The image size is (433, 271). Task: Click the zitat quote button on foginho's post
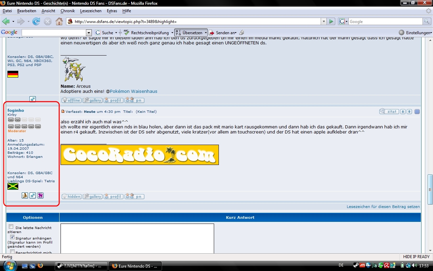coord(389,111)
